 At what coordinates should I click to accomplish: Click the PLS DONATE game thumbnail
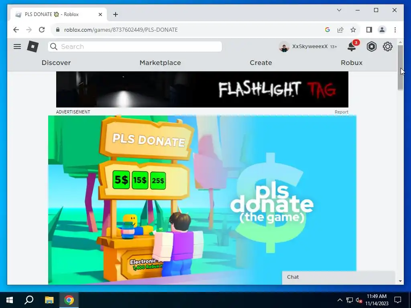(202, 200)
